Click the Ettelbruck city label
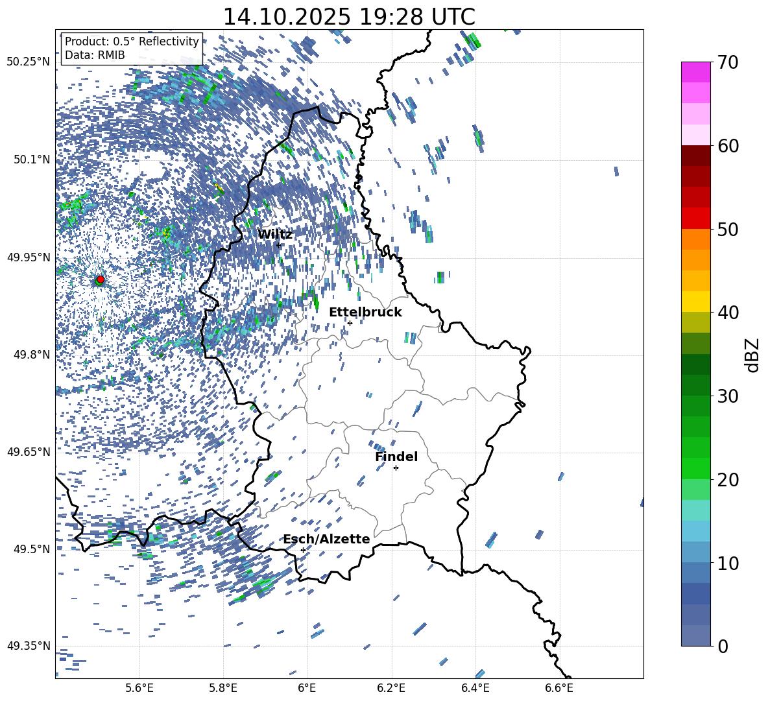Screen dimensions: 768x701 [x=365, y=312]
